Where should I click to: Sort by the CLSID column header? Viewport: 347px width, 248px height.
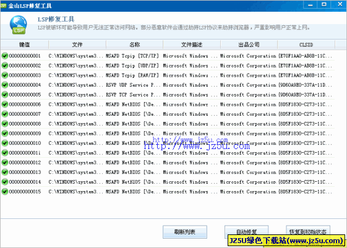[306, 45]
